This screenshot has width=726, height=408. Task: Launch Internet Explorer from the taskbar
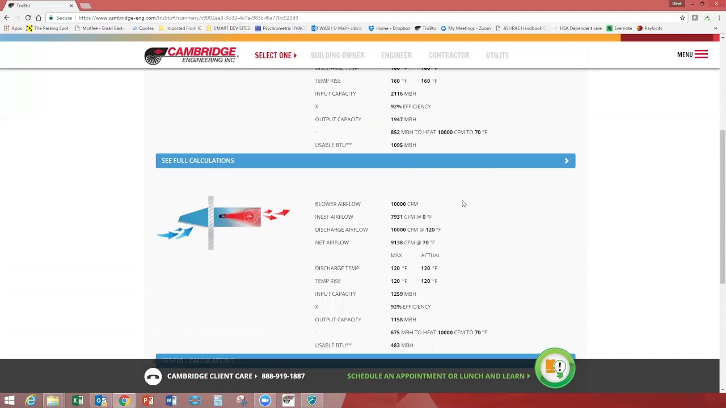[31, 401]
